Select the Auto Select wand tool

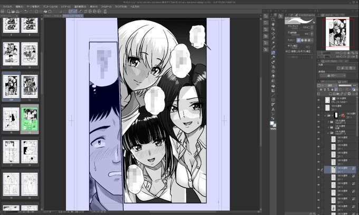click(273, 43)
